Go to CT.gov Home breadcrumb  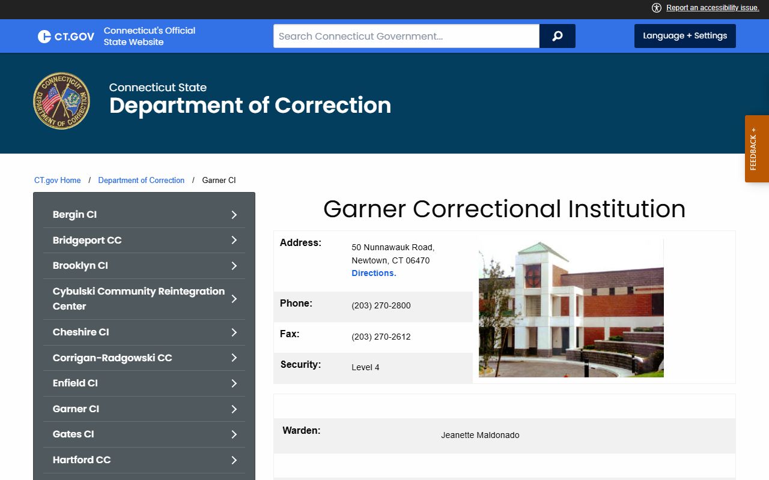(x=58, y=180)
